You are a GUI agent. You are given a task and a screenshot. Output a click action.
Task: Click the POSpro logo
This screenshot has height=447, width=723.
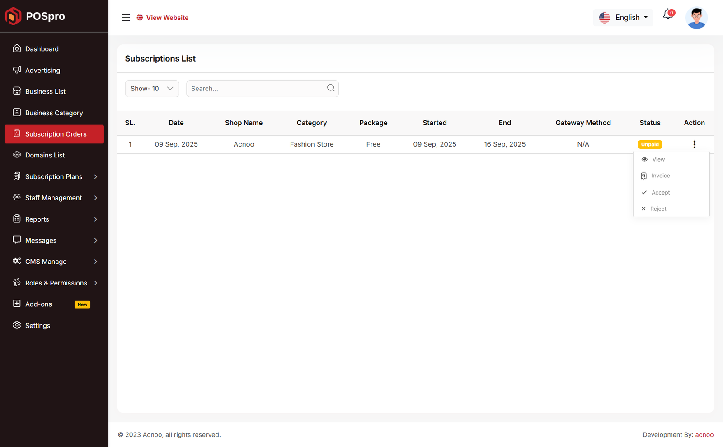point(35,16)
